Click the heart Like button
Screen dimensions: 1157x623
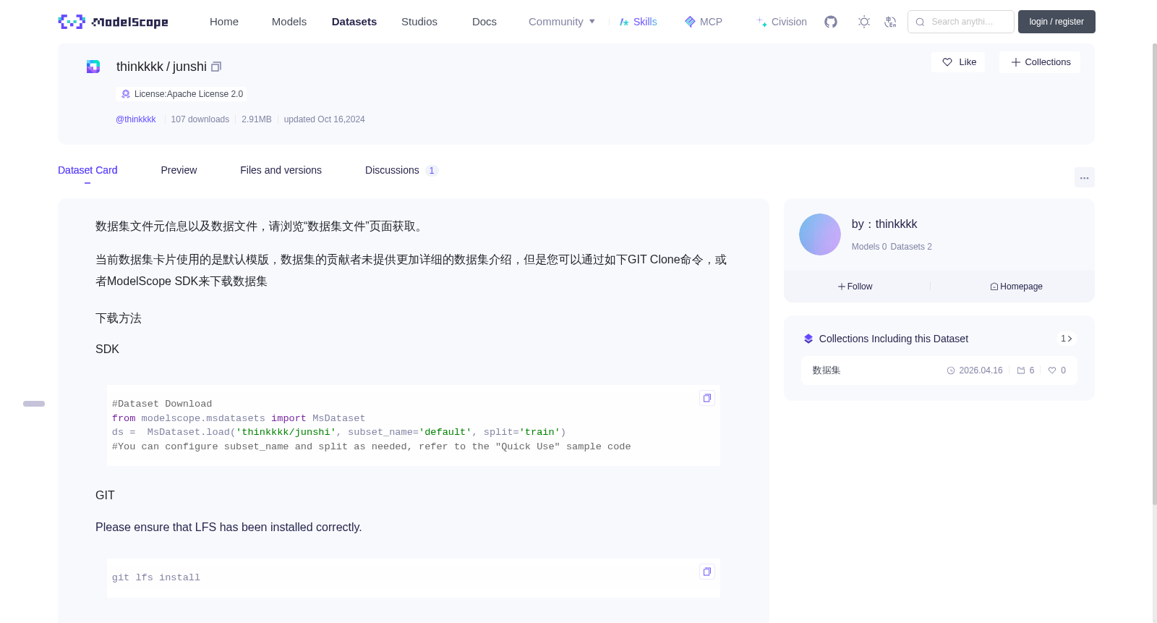point(958,62)
